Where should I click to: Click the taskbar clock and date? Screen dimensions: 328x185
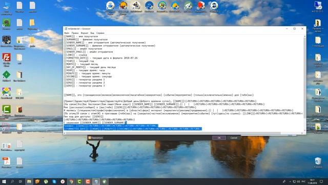pyautogui.click(x=312, y=181)
